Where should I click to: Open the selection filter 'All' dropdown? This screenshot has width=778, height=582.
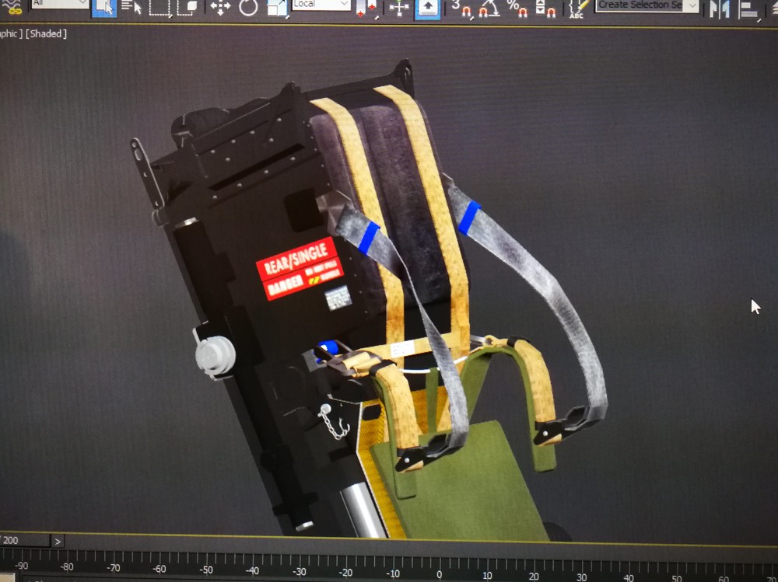click(x=61, y=3)
